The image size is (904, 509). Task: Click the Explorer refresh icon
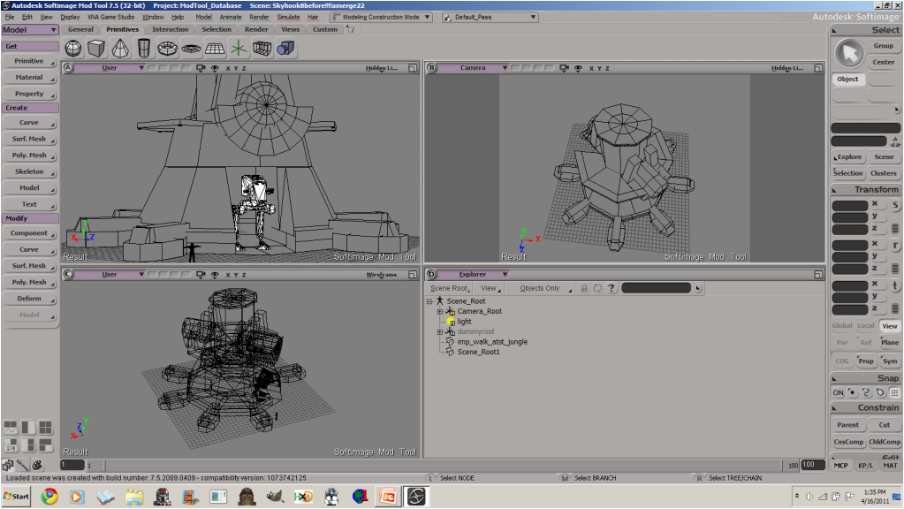pyautogui.click(x=597, y=288)
